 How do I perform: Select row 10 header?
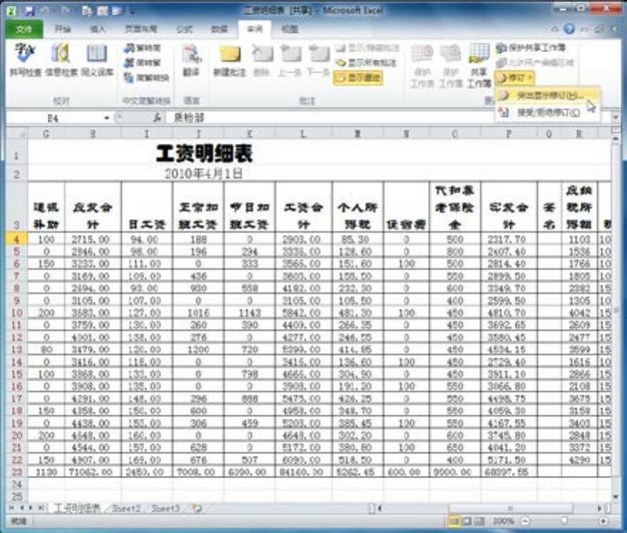16,313
